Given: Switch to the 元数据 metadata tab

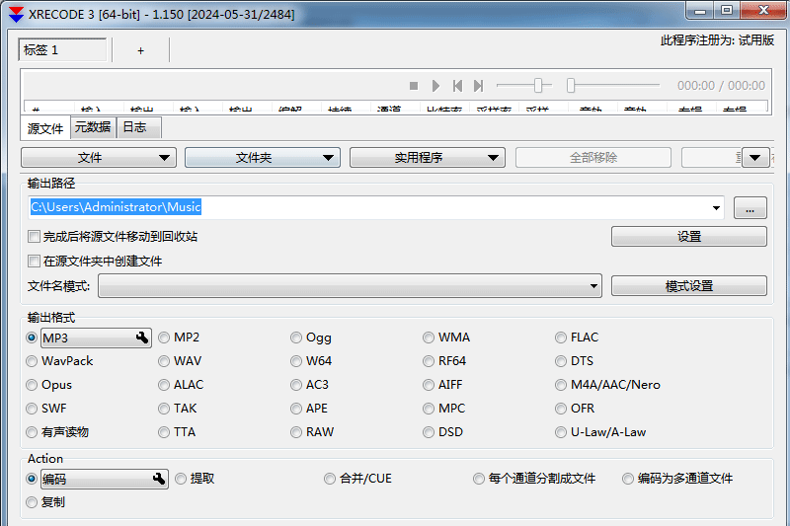Looking at the screenshot, I should (93, 127).
